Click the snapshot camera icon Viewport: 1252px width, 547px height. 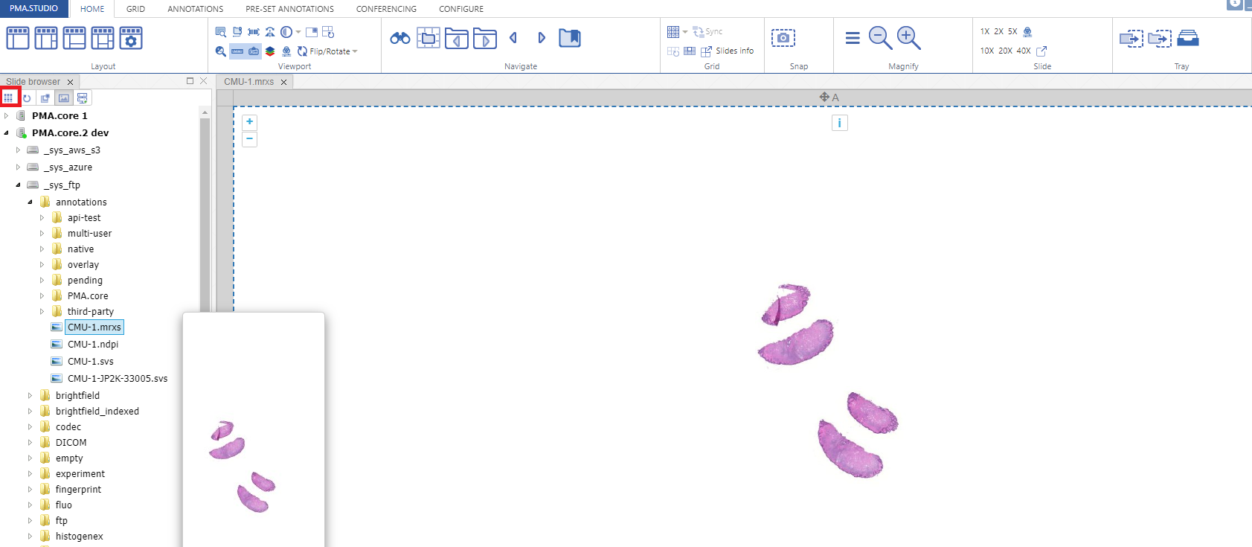click(x=783, y=38)
